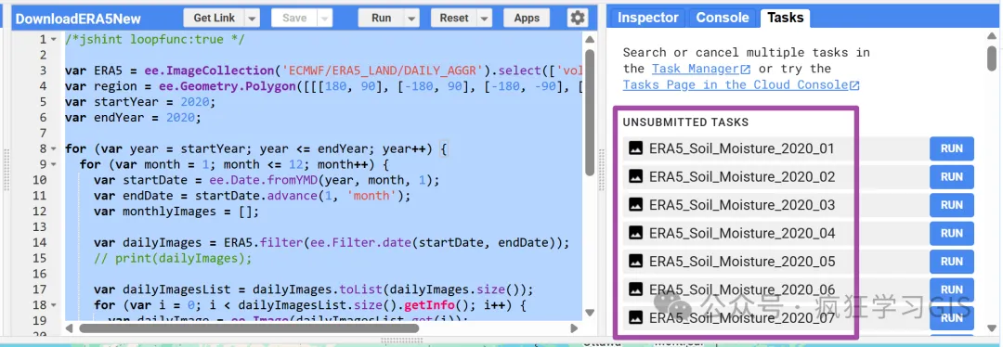Click the 'var startYear = 2020;' code line

coord(141,102)
